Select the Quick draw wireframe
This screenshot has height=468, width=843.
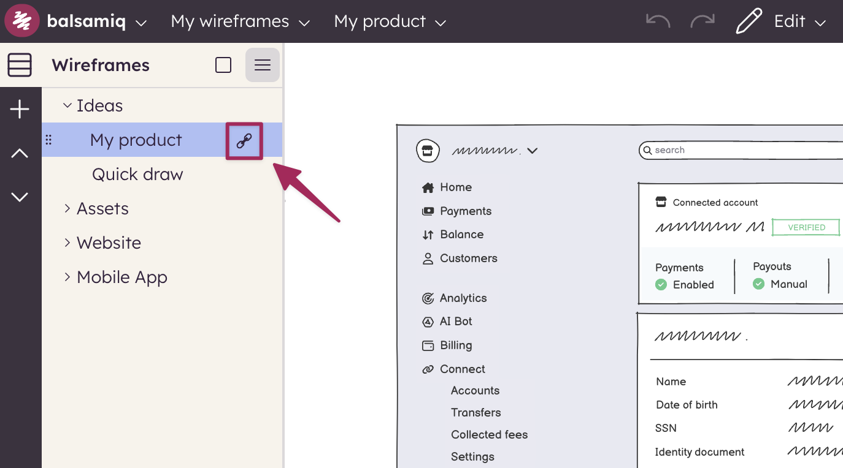137,175
